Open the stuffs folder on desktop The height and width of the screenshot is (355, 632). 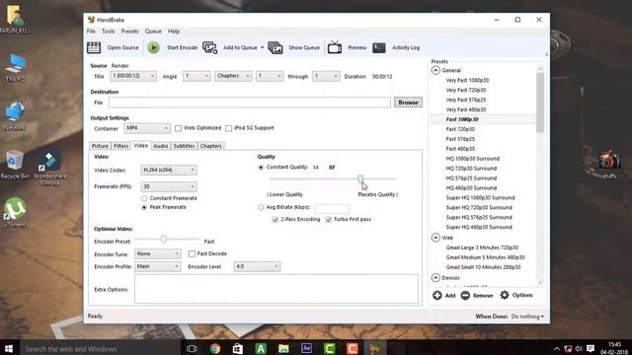tap(609, 165)
